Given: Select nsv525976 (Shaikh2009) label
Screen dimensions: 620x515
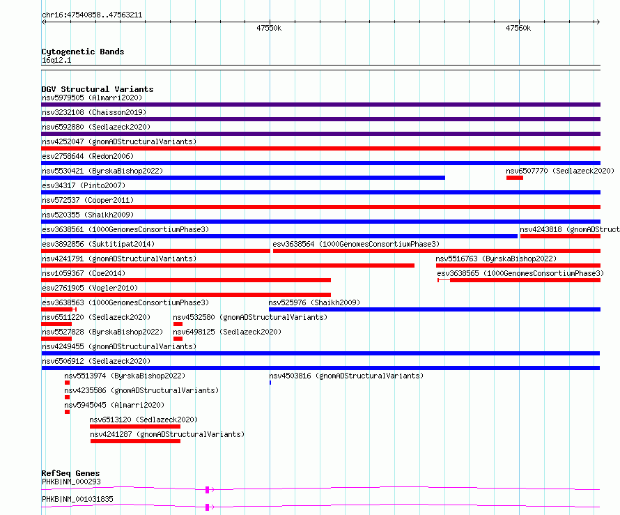Looking at the screenshot, I should (x=314, y=302).
